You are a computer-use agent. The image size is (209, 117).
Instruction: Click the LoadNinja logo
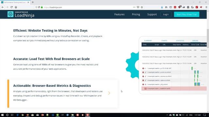point(21,14)
